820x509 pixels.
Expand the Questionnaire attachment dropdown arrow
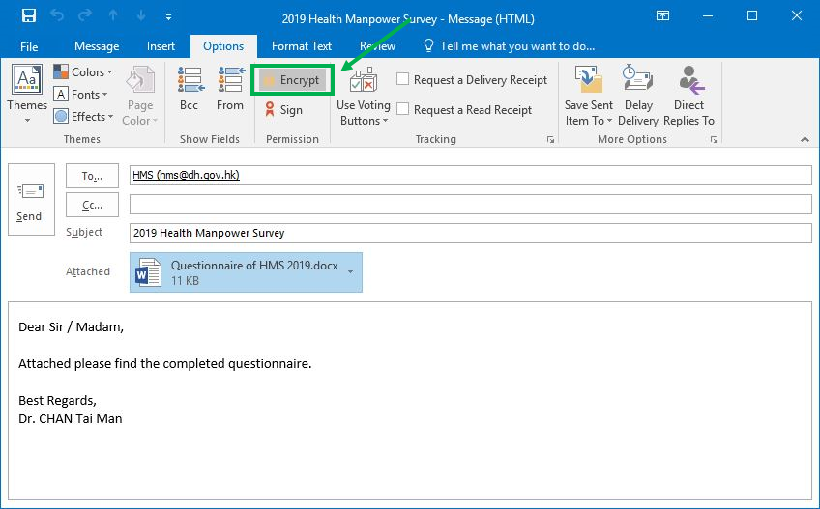[350, 272]
